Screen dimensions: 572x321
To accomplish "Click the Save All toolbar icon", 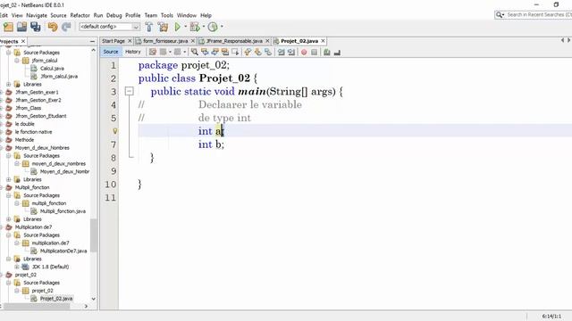I will pyautogui.click(x=36, y=27).
